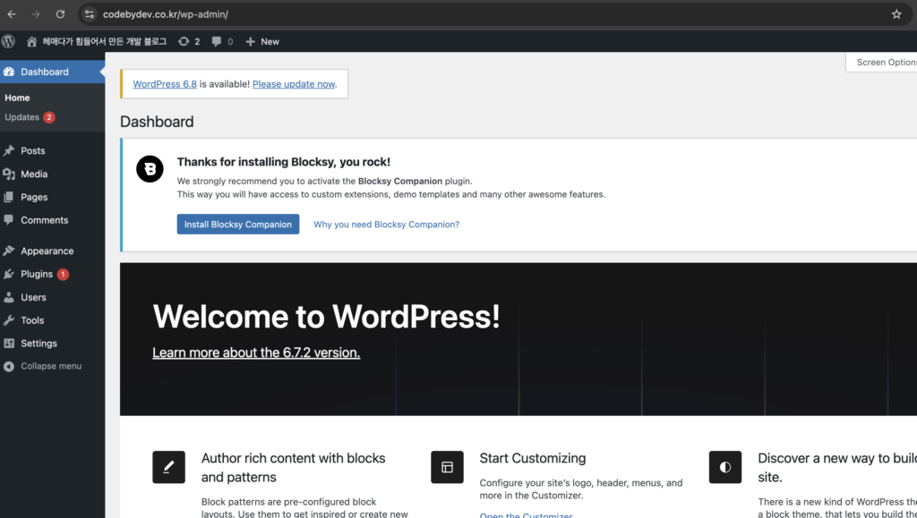Bookmark this page with the star icon
The height and width of the screenshot is (518, 917).
pyautogui.click(x=896, y=14)
